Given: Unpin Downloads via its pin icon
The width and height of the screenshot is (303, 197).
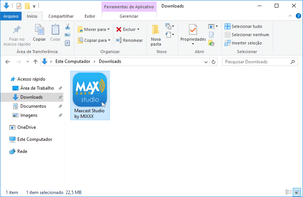Looking at the screenshot, I should (x=60, y=97).
